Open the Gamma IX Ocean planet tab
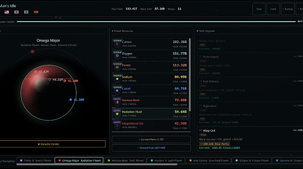 (288, 160)
